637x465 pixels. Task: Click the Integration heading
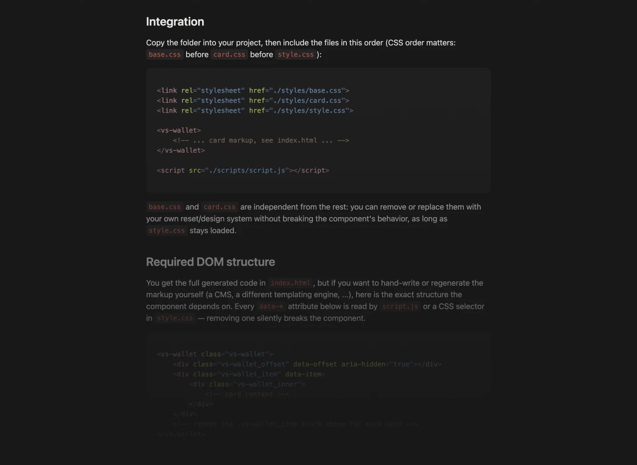pyautogui.click(x=175, y=22)
